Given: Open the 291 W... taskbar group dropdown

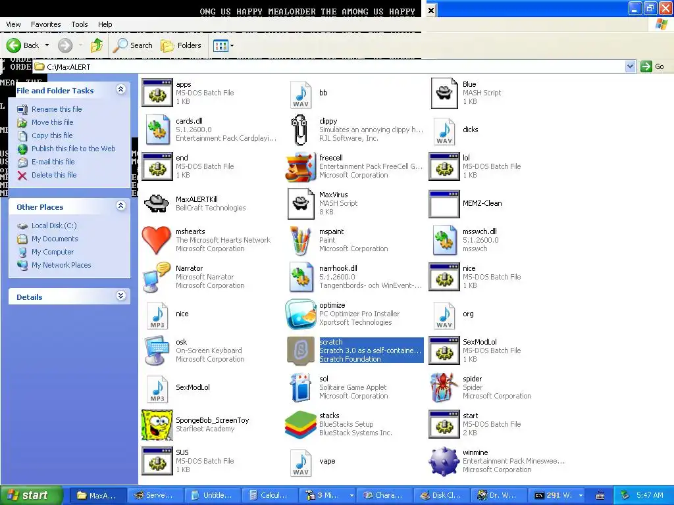Looking at the screenshot, I should click(x=581, y=496).
